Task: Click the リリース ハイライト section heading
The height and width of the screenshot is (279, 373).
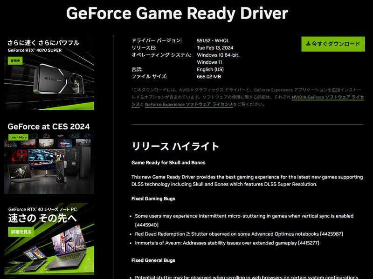Action: click(x=175, y=146)
